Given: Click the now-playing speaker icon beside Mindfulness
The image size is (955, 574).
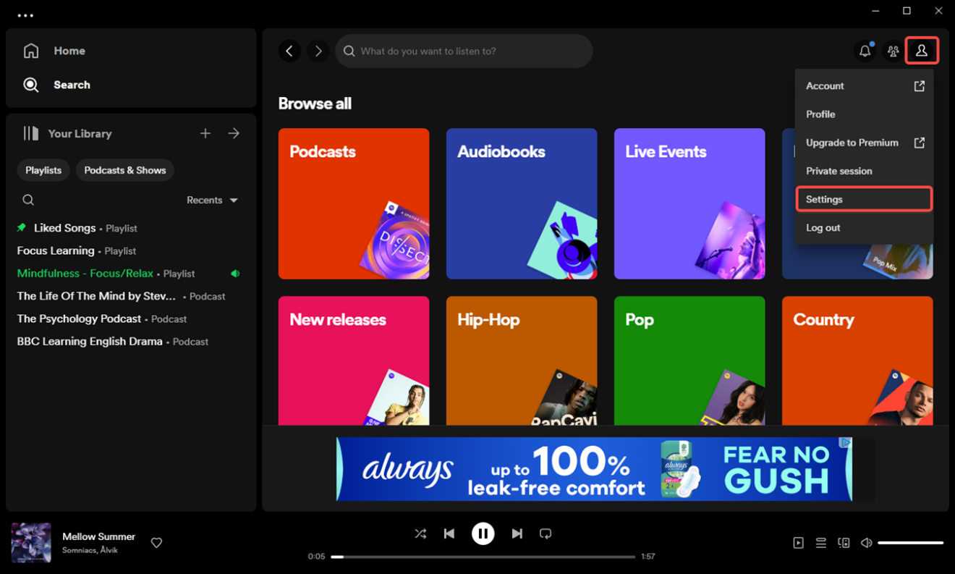Looking at the screenshot, I should [235, 274].
